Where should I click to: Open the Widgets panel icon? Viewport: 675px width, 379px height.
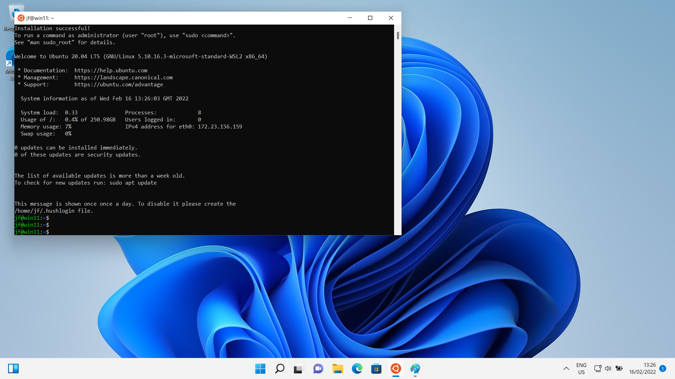[x=13, y=368]
